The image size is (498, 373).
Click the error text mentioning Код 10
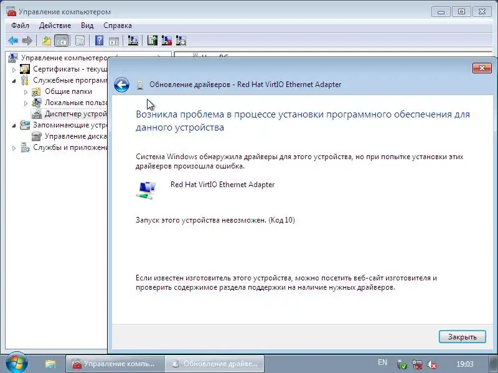tap(215, 220)
